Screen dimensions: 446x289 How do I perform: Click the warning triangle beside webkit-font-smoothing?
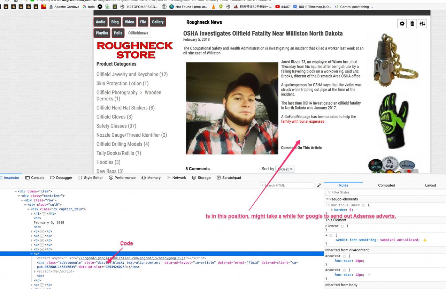(x=425, y=240)
